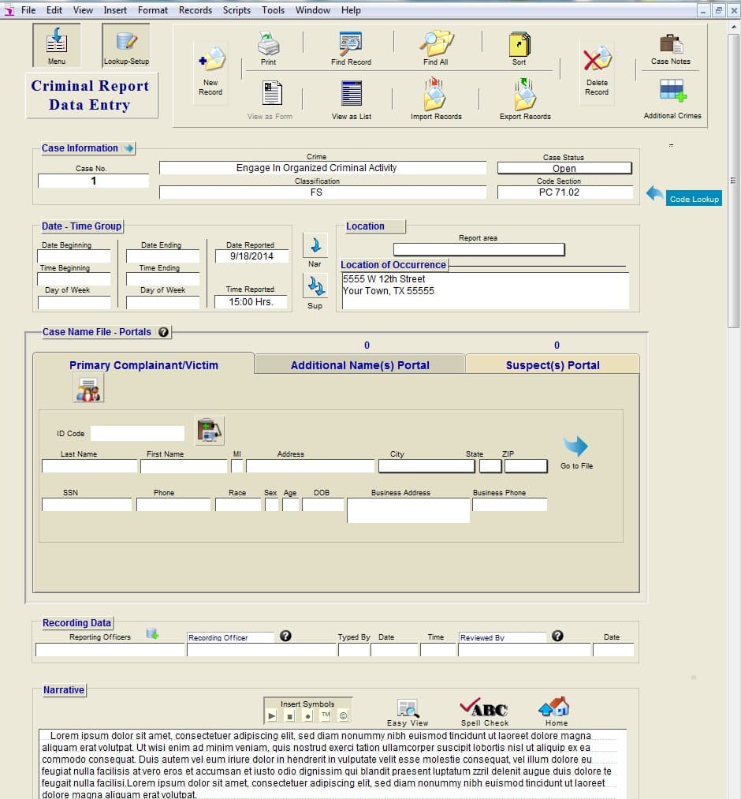Switch to Additional Name(s) Portal tab

359,364
